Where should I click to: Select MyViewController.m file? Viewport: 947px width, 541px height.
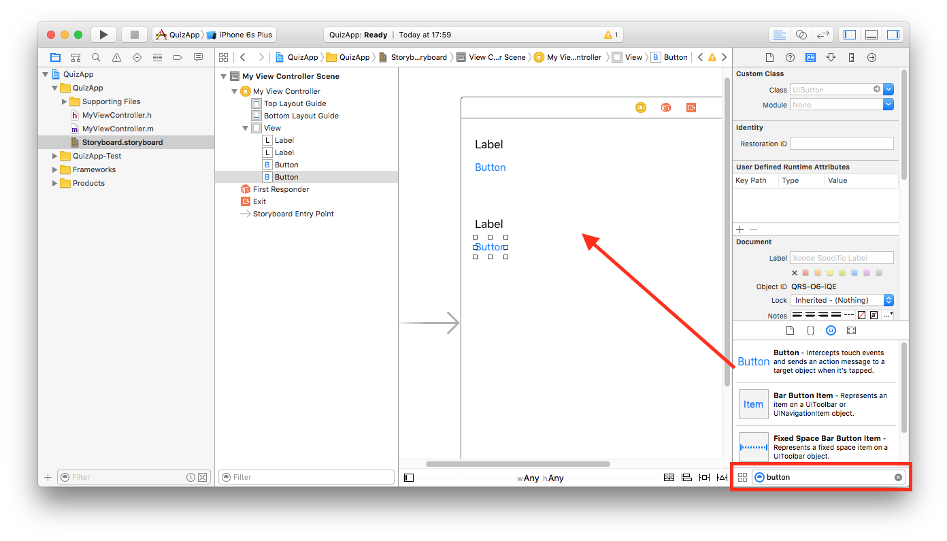(x=117, y=129)
